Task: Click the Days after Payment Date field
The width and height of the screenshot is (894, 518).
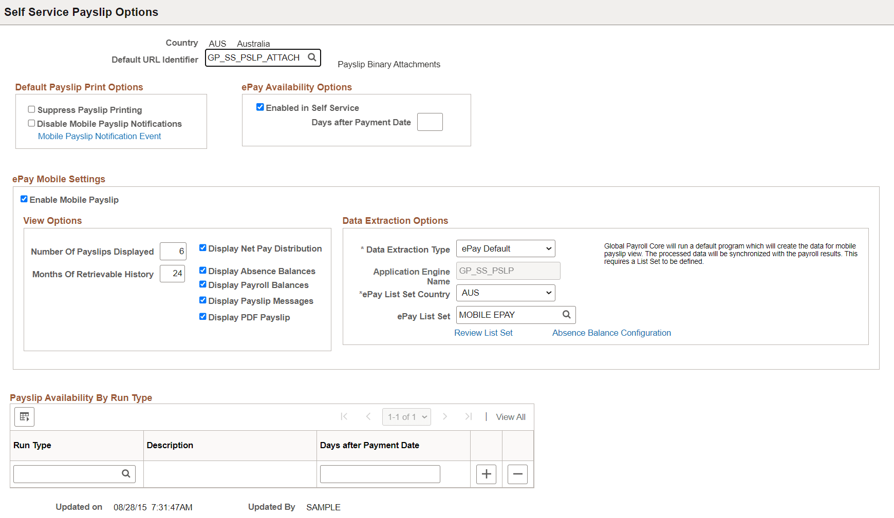Action: 430,122
